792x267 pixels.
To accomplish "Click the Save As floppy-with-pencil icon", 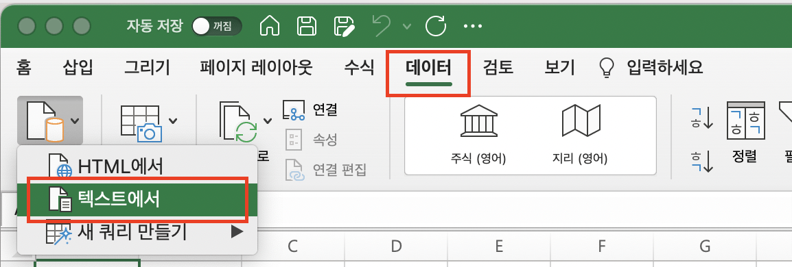I will (x=344, y=26).
